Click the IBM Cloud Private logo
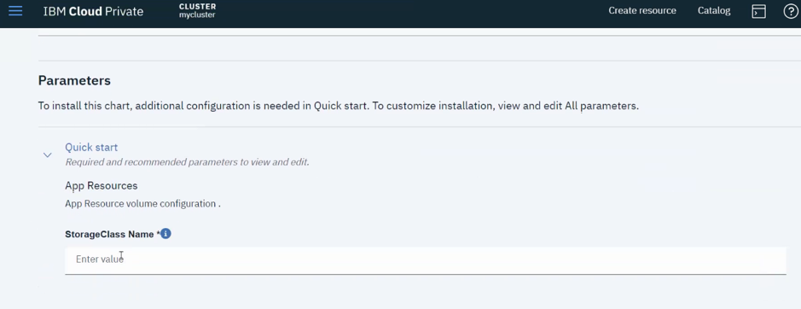Screen dimensions: 801x309 93,11
